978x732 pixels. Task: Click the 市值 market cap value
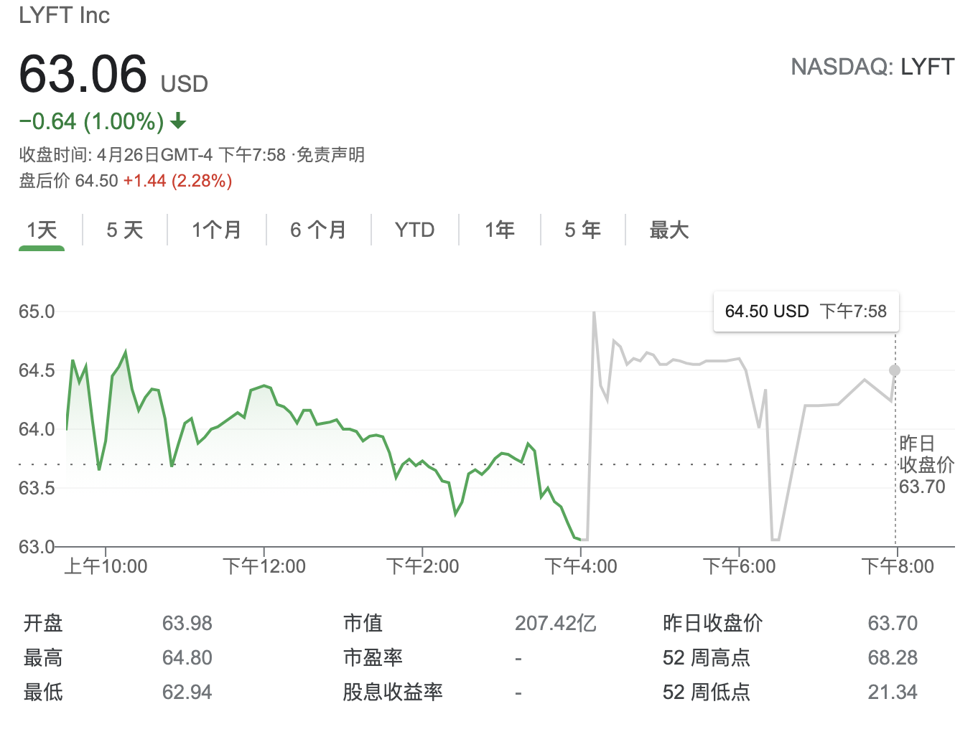[555, 623]
